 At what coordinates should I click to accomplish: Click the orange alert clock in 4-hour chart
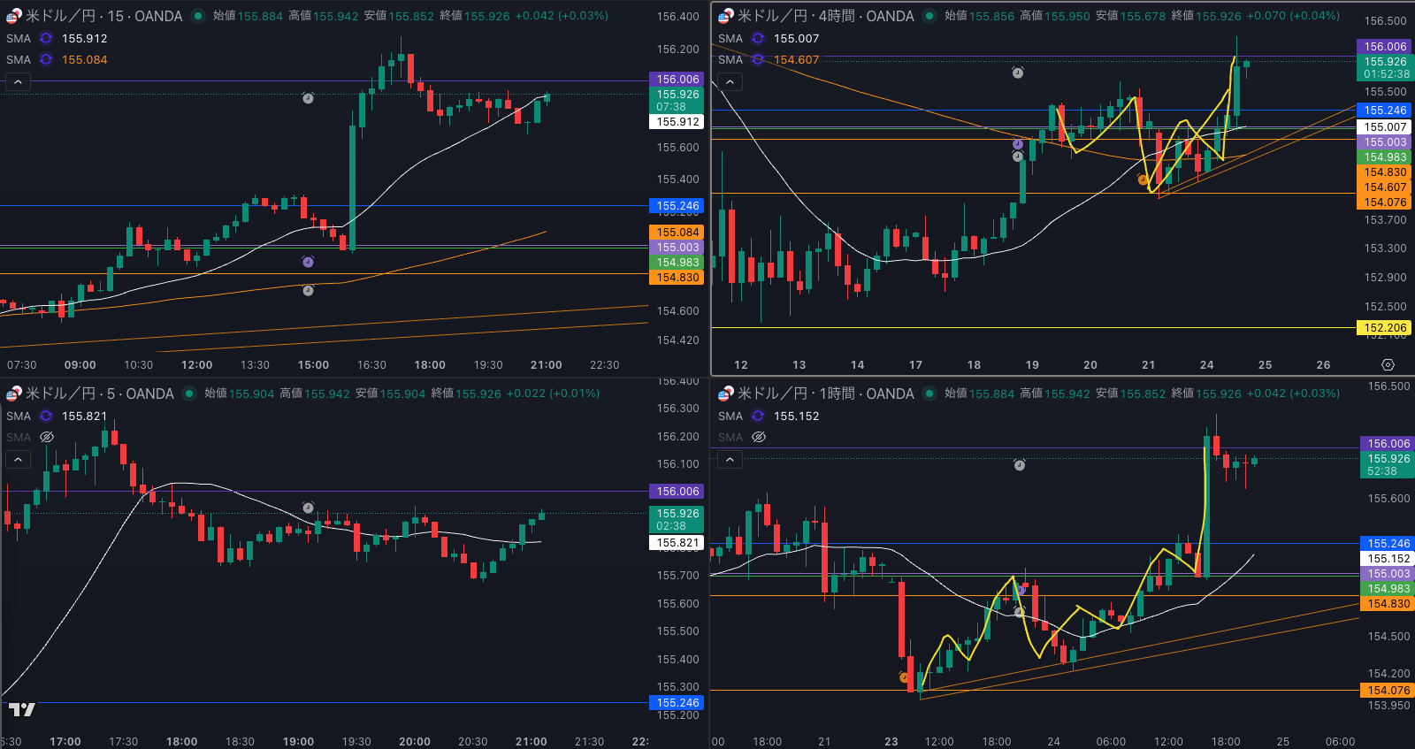(x=1143, y=180)
